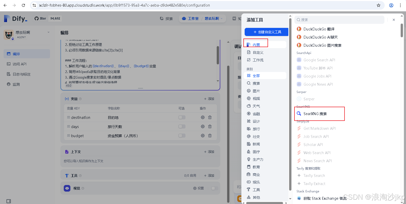Add a tool with 工具 添加
This screenshot has width=406, height=204.
209,176
